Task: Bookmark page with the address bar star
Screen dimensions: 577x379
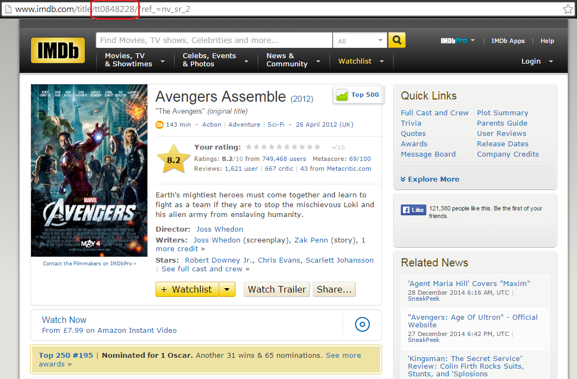Action: click(568, 9)
